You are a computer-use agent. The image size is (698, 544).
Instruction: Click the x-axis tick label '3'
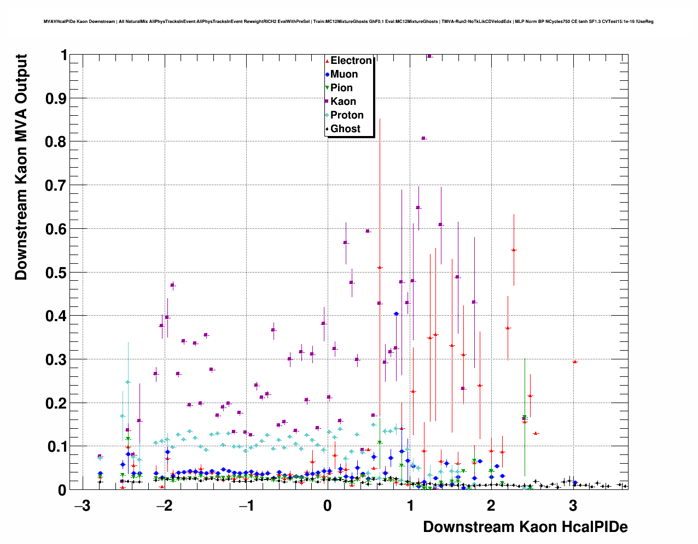pyautogui.click(x=573, y=505)
